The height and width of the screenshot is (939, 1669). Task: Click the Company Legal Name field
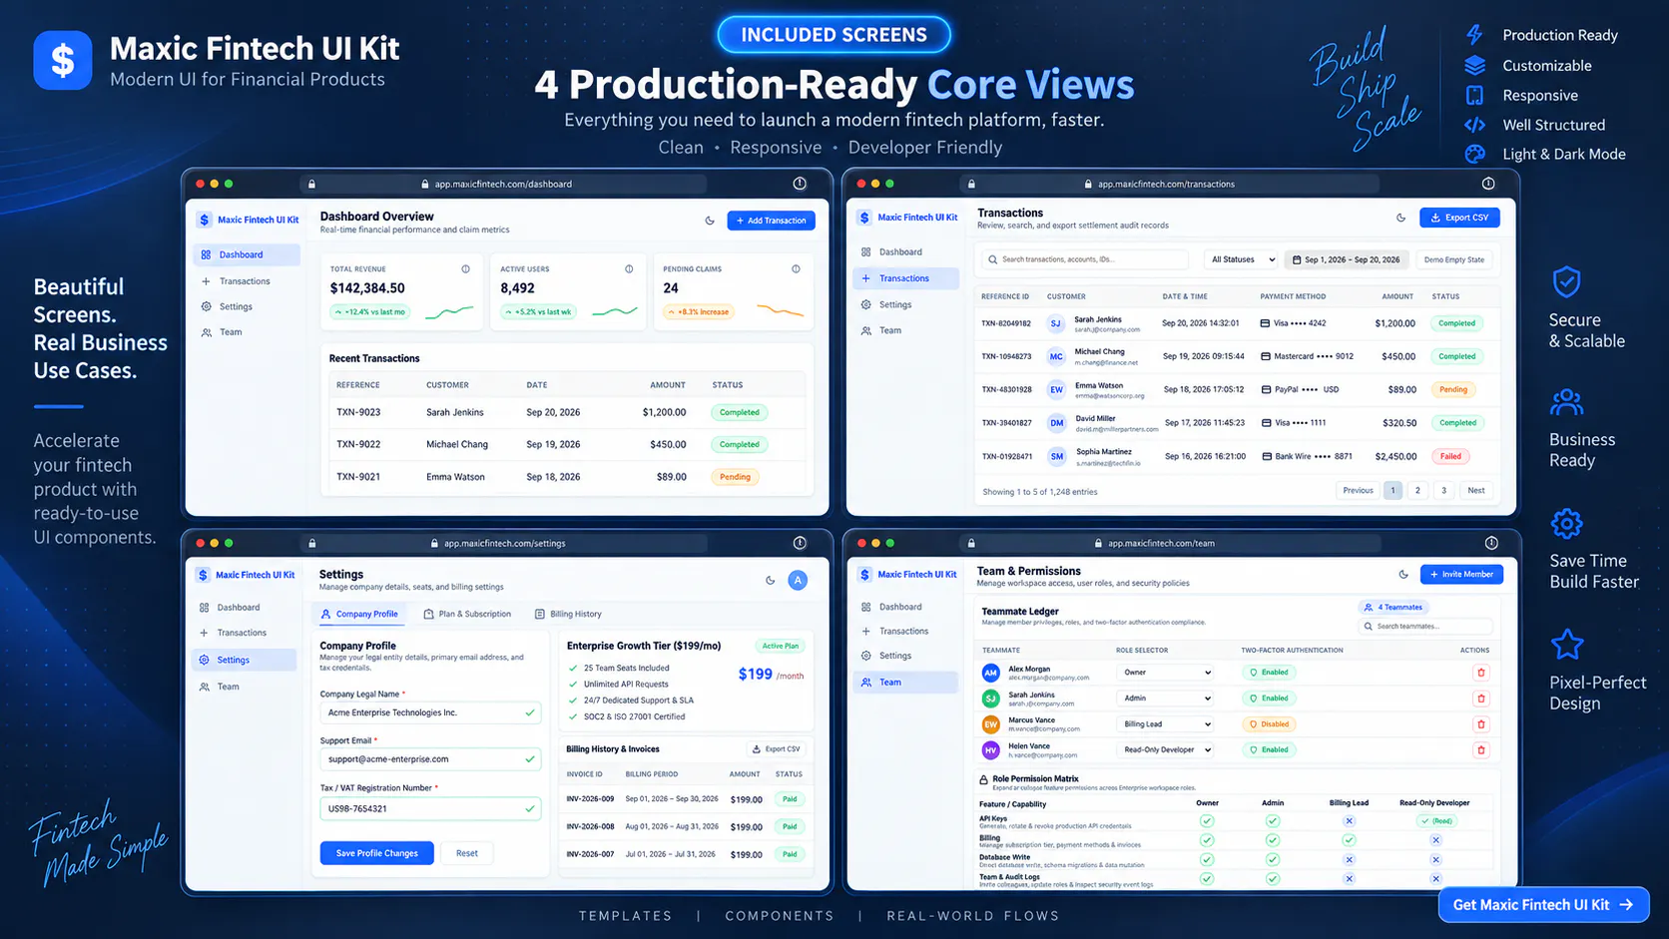tap(430, 712)
